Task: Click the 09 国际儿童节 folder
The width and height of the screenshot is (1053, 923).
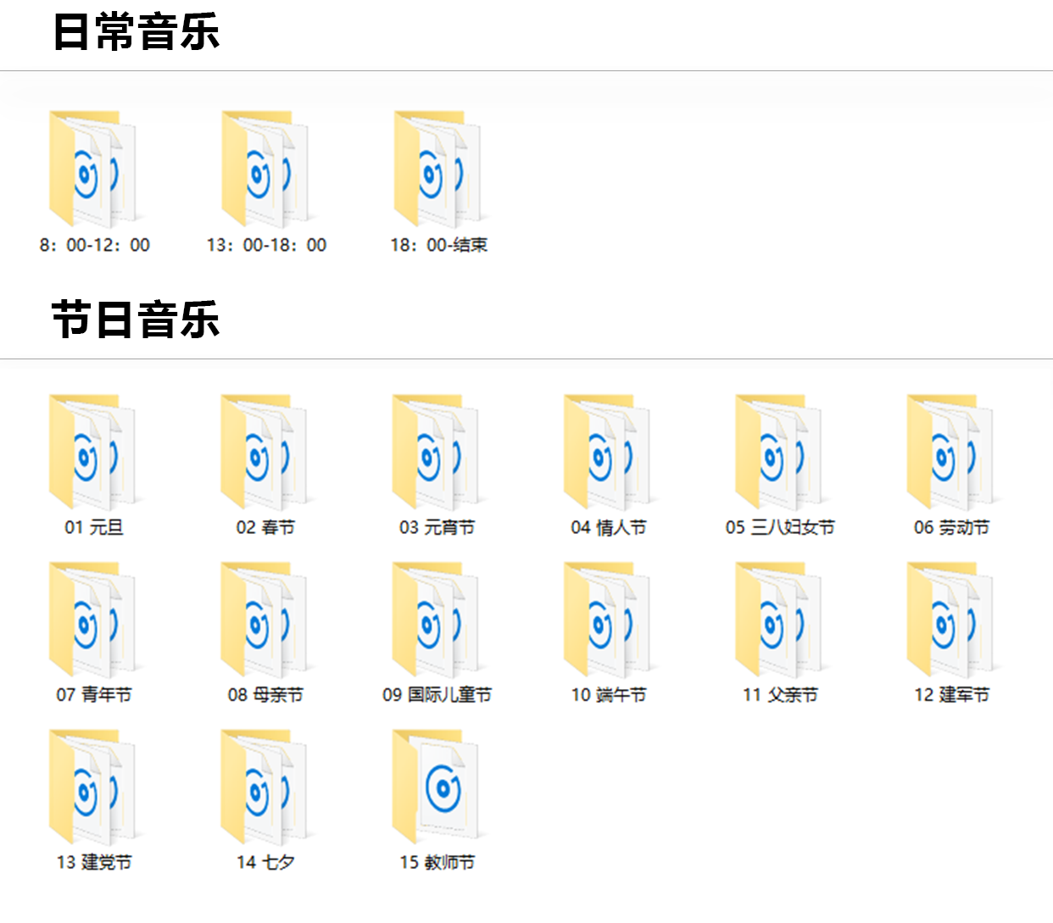Action: 437,620
